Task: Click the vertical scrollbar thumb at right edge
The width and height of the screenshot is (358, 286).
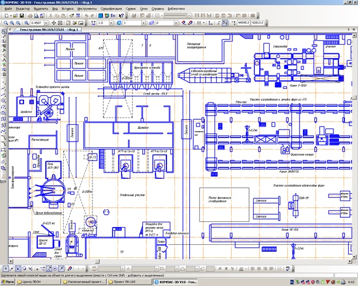Action: [354, 97]
